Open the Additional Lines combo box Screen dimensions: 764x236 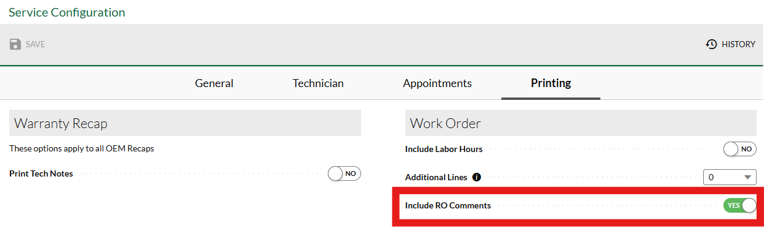tap(730, 177)
